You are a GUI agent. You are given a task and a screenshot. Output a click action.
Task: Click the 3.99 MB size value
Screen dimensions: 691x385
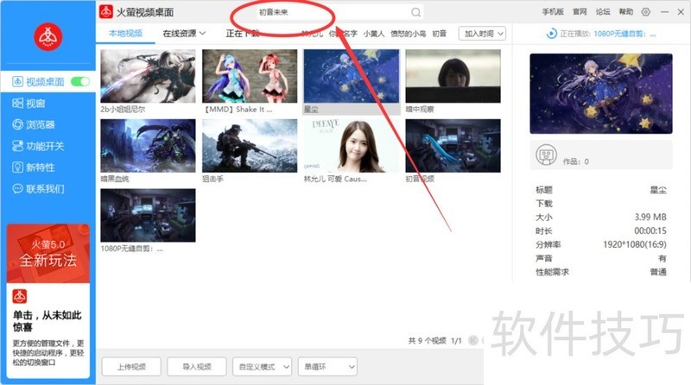pos(650,217)
